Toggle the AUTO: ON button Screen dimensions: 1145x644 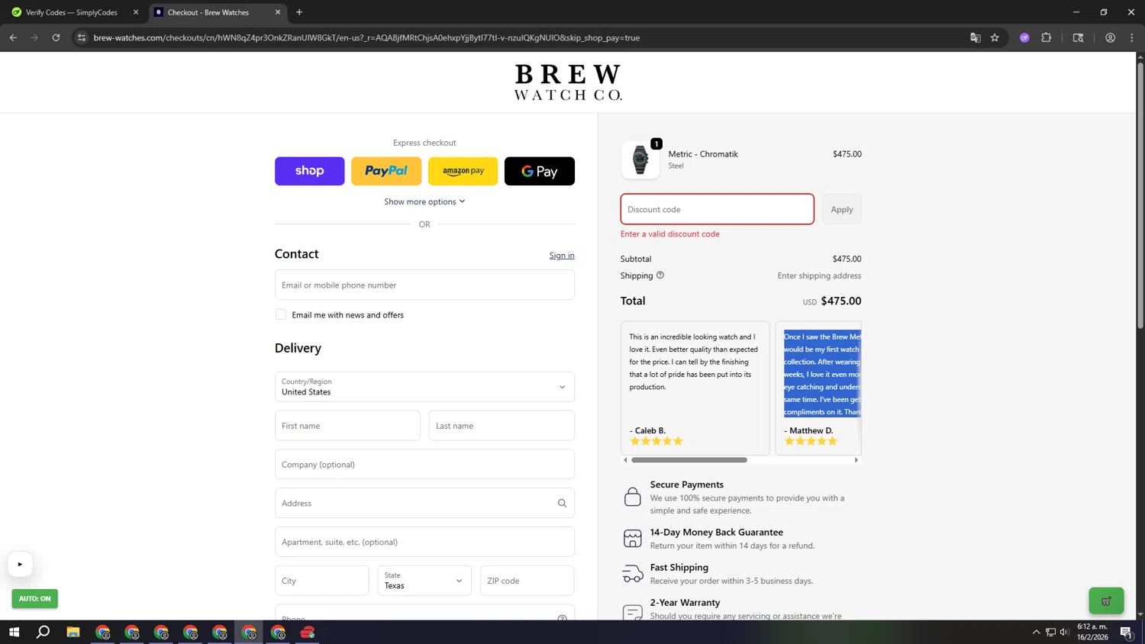click(x=34, y=599)
